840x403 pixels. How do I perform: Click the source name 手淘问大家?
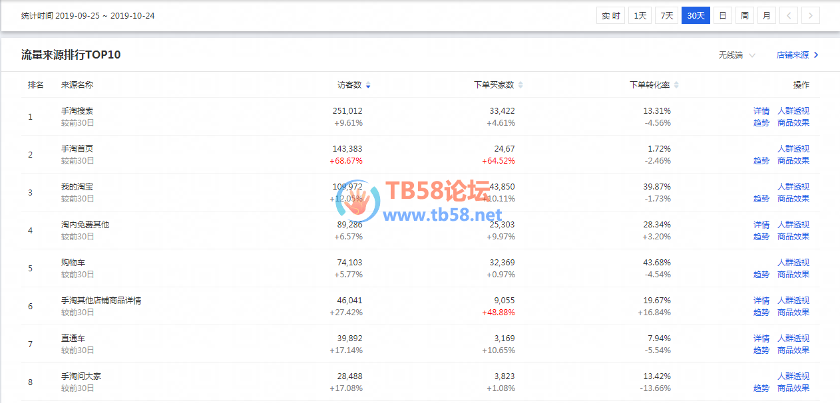point(81,376)
